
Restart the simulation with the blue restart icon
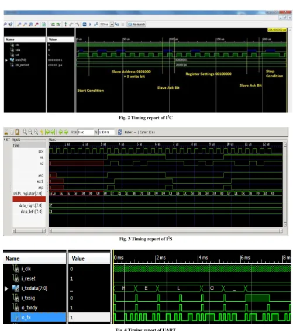(x=84, y=25)
